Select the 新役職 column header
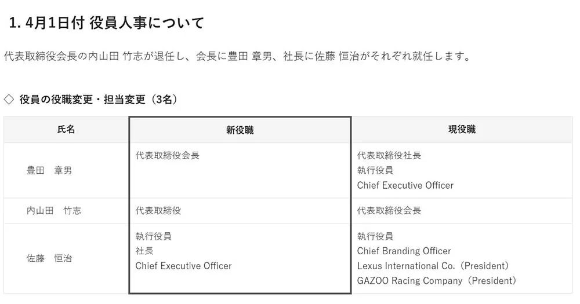This screenshot has width=580, height=304. tap(240, 130)
